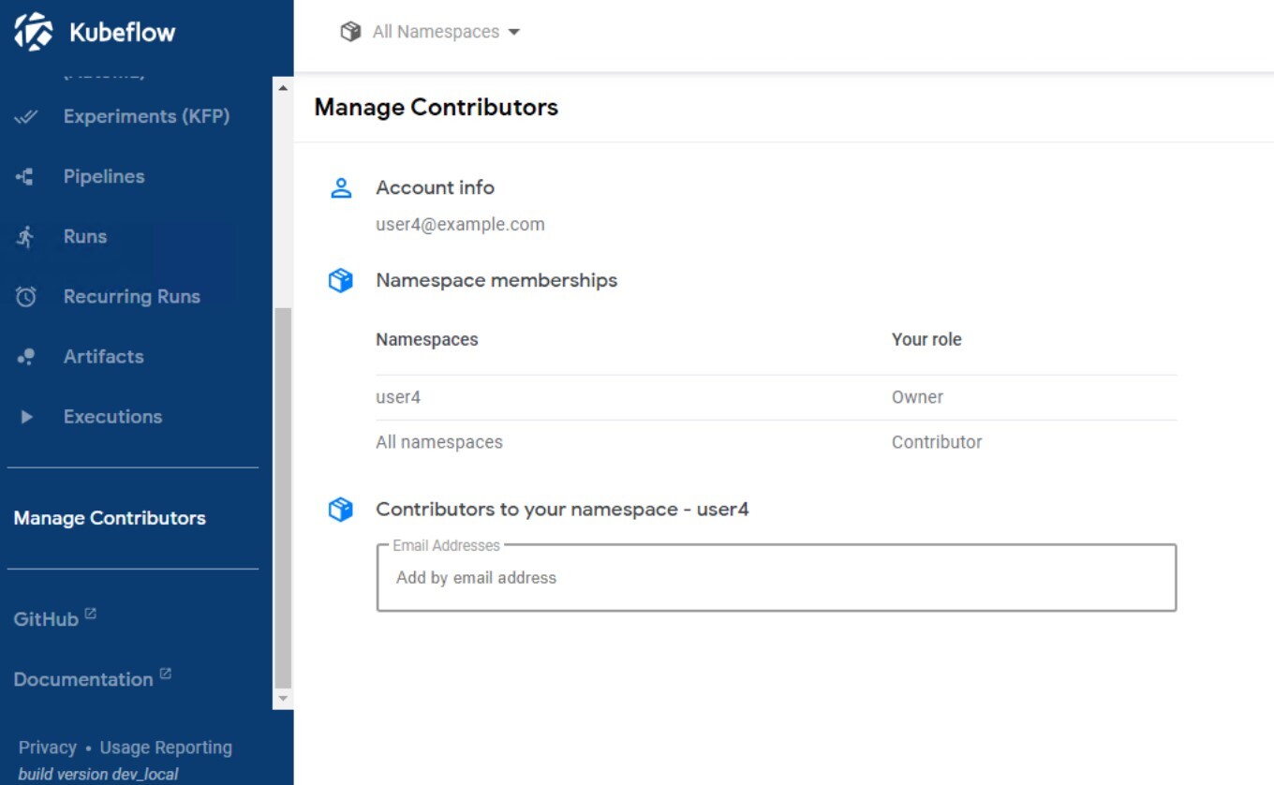
Task: Open the Privacy link
Action: tap(47, 747)
